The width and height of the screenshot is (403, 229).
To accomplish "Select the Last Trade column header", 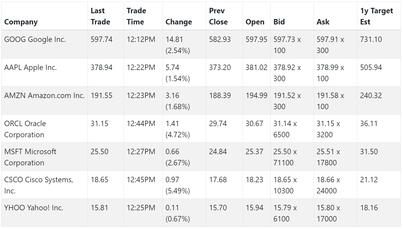I will coord(106,16).
